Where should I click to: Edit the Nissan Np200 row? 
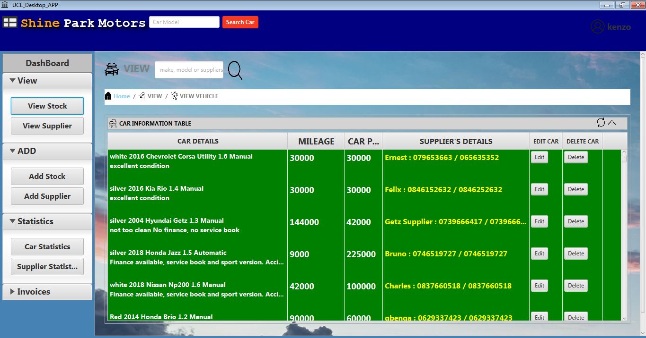tap(540, 286)
